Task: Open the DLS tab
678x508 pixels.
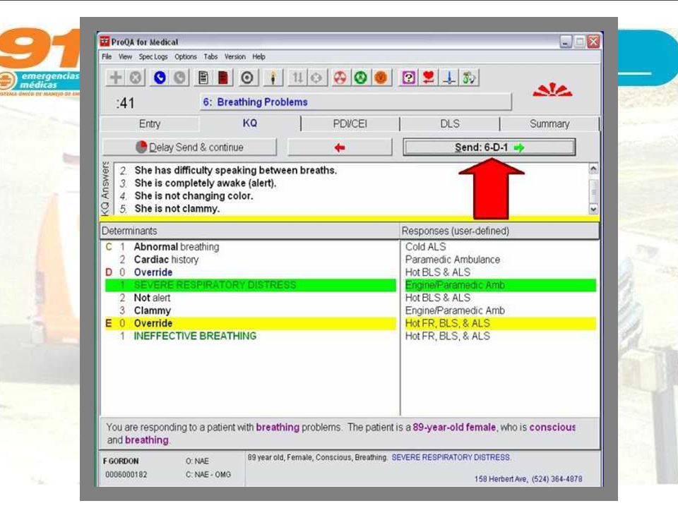Action: pyautogui.click(x=450, y=124)
